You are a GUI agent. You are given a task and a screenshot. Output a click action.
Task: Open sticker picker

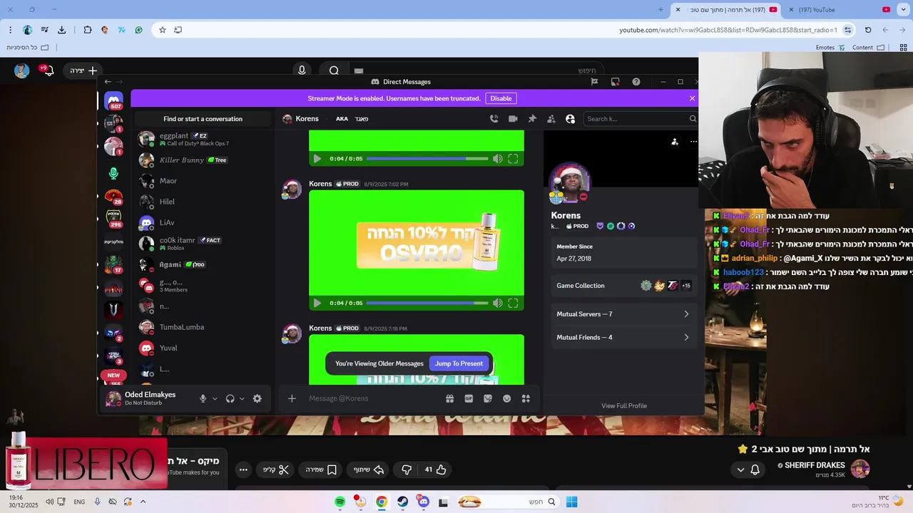(488, 399)
